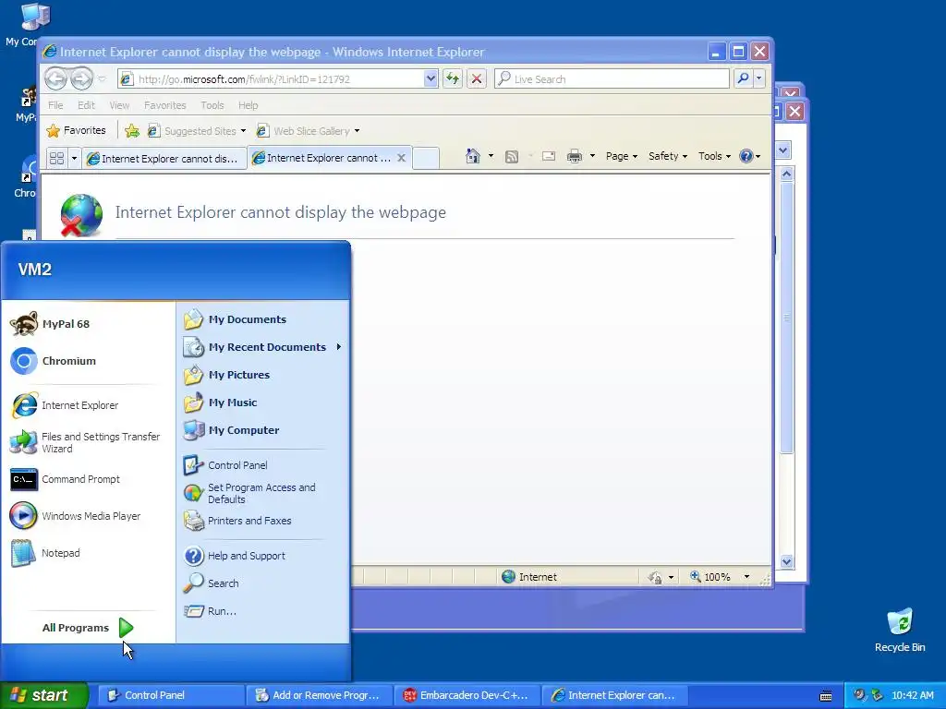This screenshot has height=709, width=946.
Task: Stop loading with the red X button
Action: tap(477, 79)
